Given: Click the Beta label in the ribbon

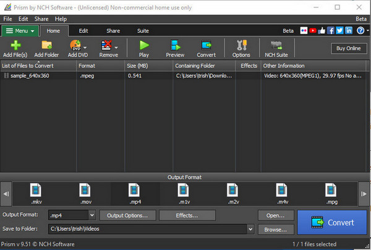Looking at the screenshot, I should point(288,31).
